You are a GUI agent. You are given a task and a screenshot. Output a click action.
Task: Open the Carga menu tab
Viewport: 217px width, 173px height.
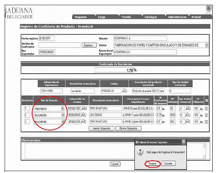101,17
